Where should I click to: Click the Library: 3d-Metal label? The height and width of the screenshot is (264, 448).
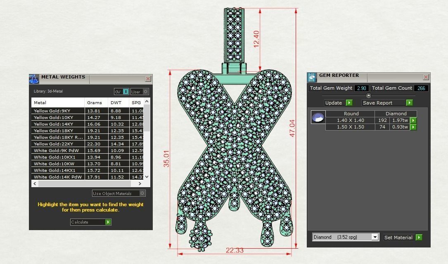point(48,91)
